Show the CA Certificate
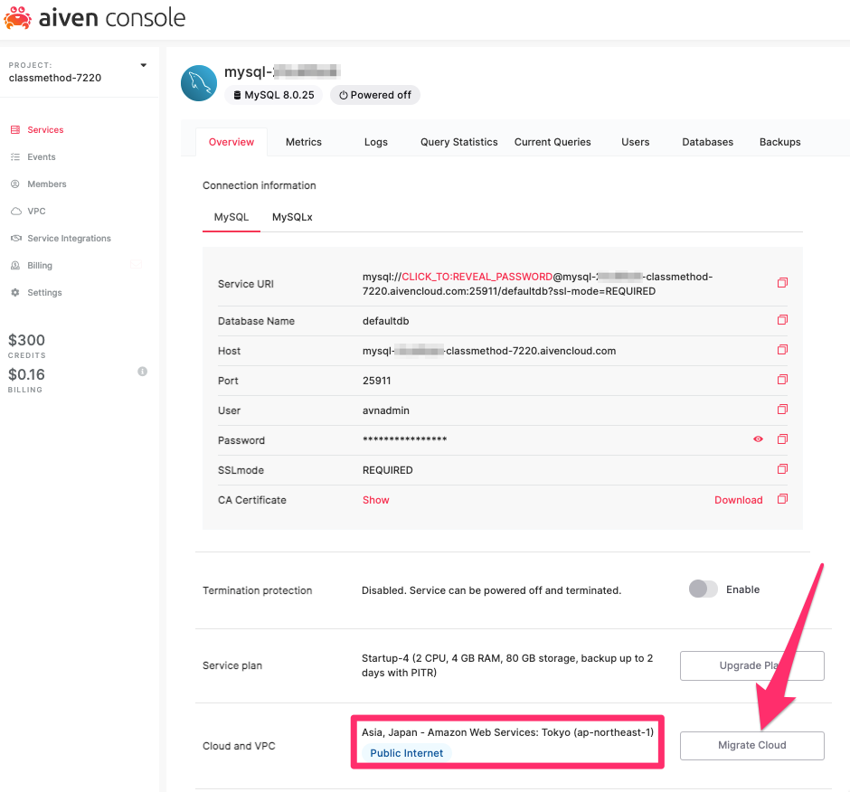Image resolution: width=850 pixels, height=792 pixels. pyautogui.click(x=375, y=499)
